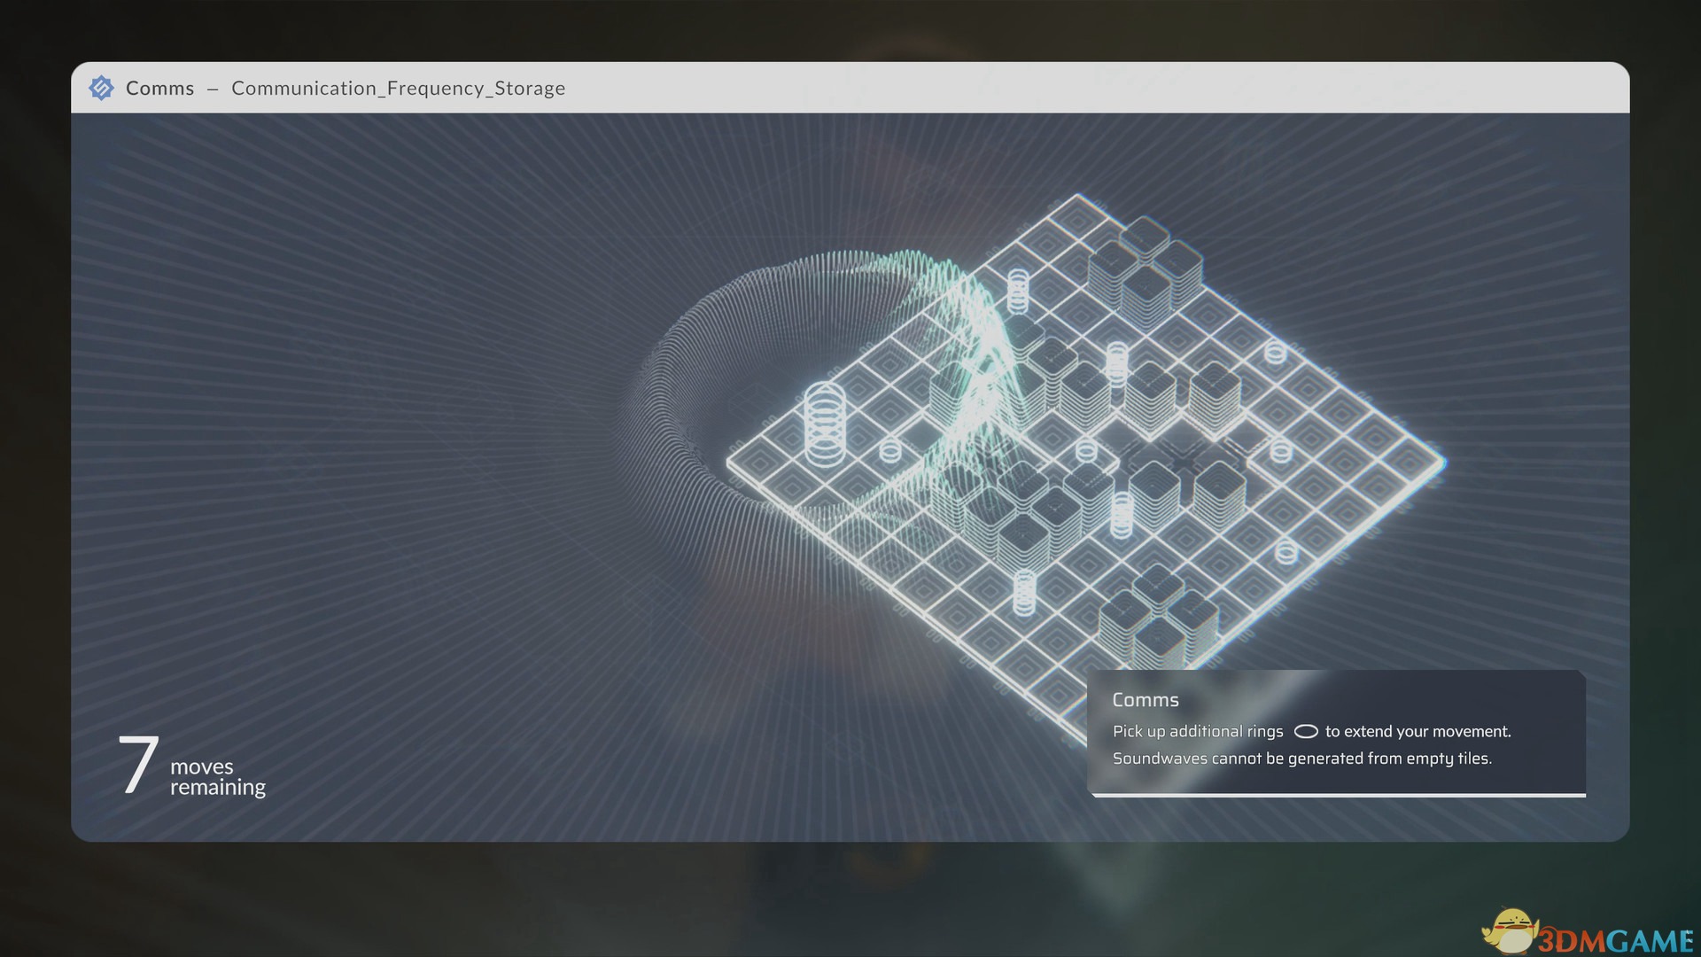
Task: Pick up the ring stack nearest the top block cluster
Action: tap(1019, 291)
